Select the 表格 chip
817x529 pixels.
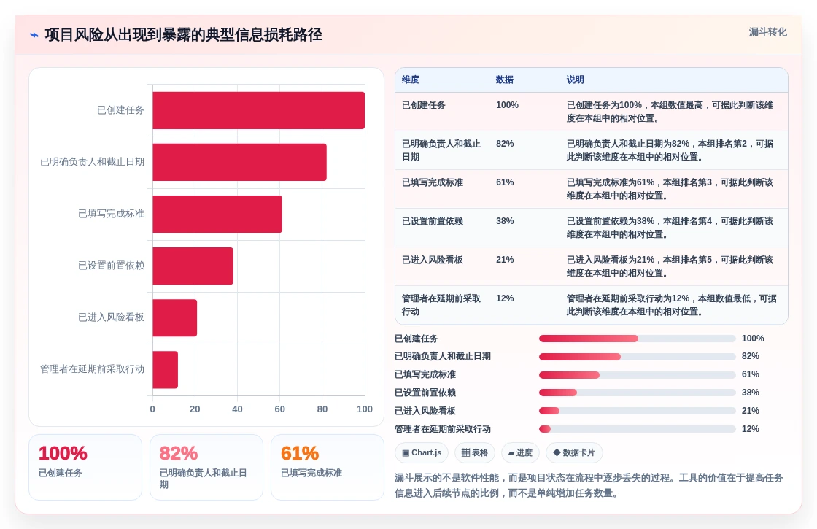(475, 453)
